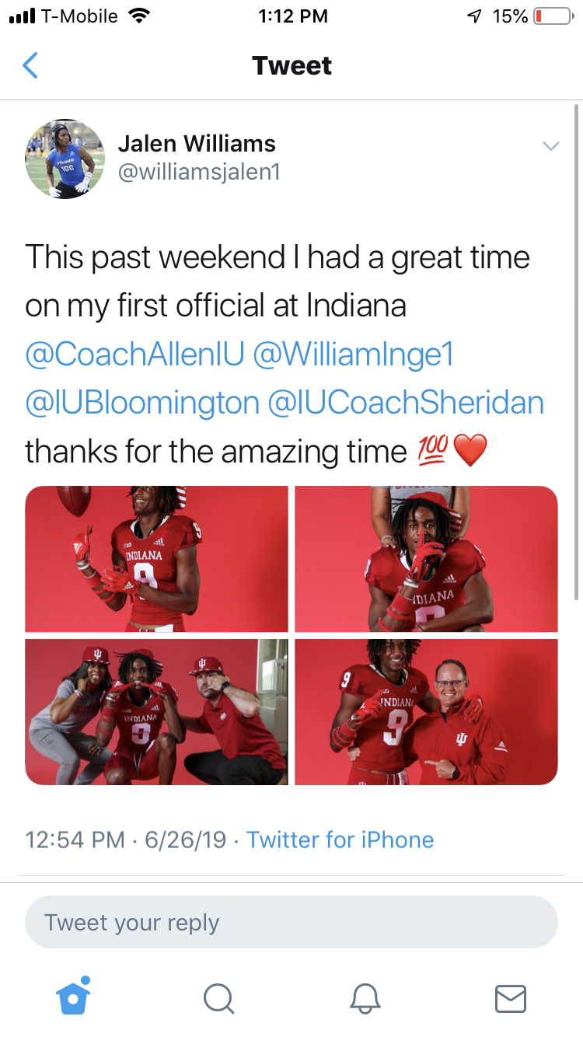The width and height of the screenshot is (583, 1037).
Task: Open the @IUBloomington mention
Action: [142, 403]
